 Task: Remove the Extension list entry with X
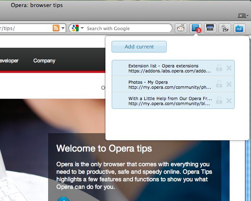pos(229,68)
